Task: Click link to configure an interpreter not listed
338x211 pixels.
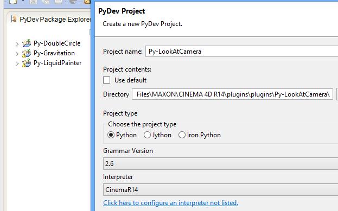Action: point(171,203)
